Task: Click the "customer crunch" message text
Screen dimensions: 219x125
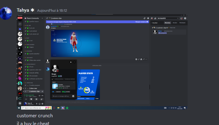Action: [x=35, y=116]
